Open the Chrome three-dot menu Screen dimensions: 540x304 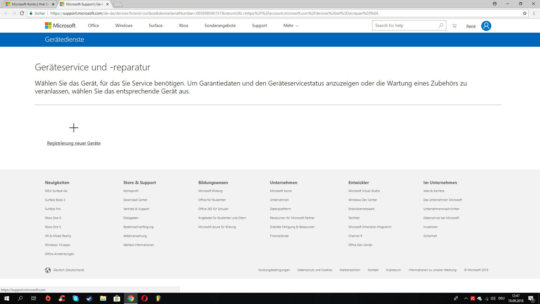coord(534,13)
